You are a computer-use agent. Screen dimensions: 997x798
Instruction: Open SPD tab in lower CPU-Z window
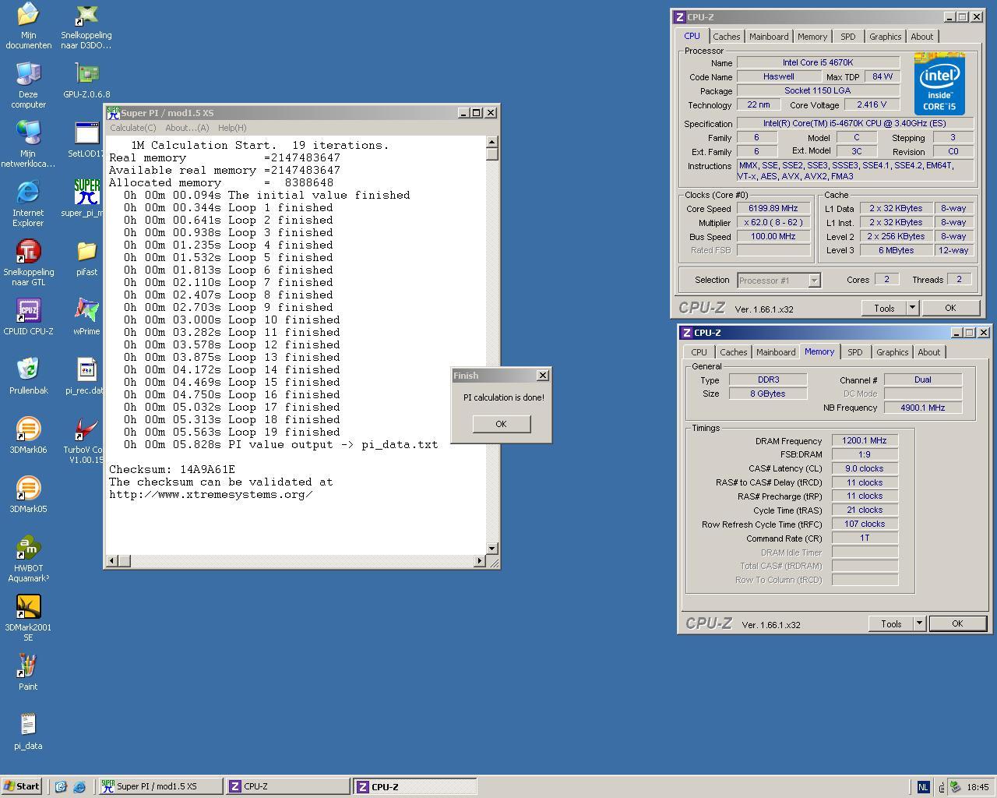coord(855,352)
